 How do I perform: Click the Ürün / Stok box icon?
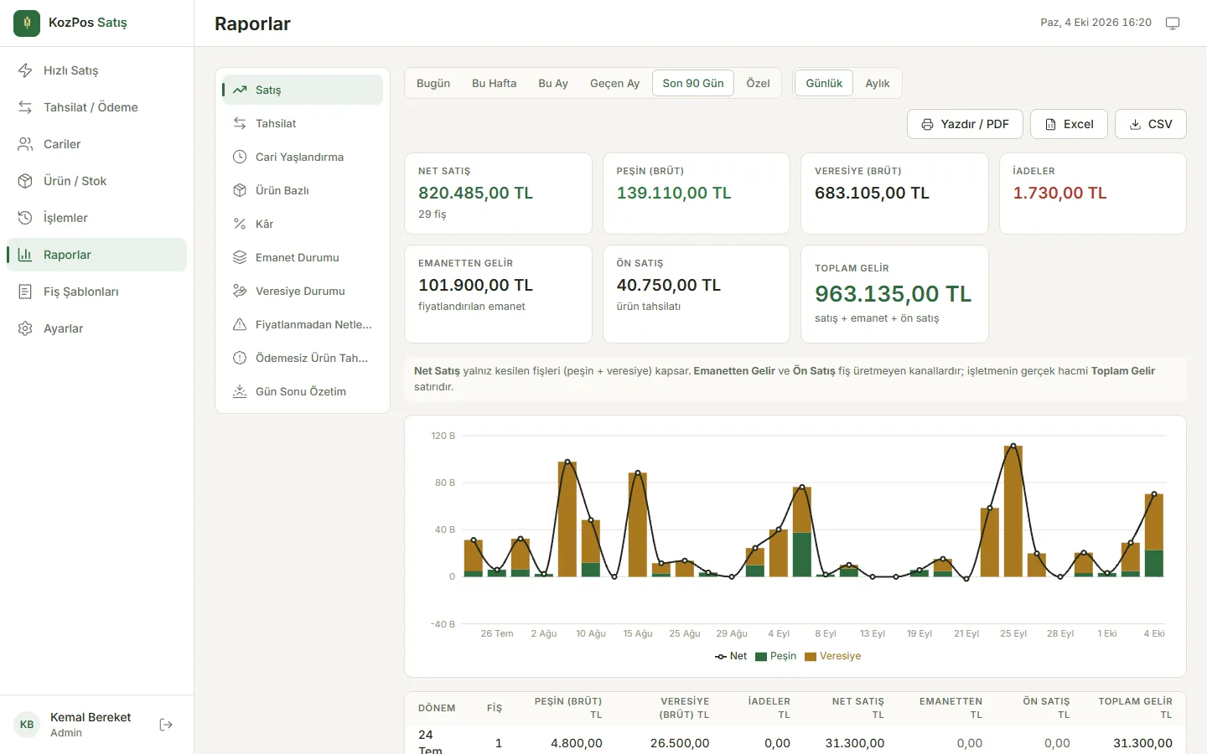click(25, 181)
